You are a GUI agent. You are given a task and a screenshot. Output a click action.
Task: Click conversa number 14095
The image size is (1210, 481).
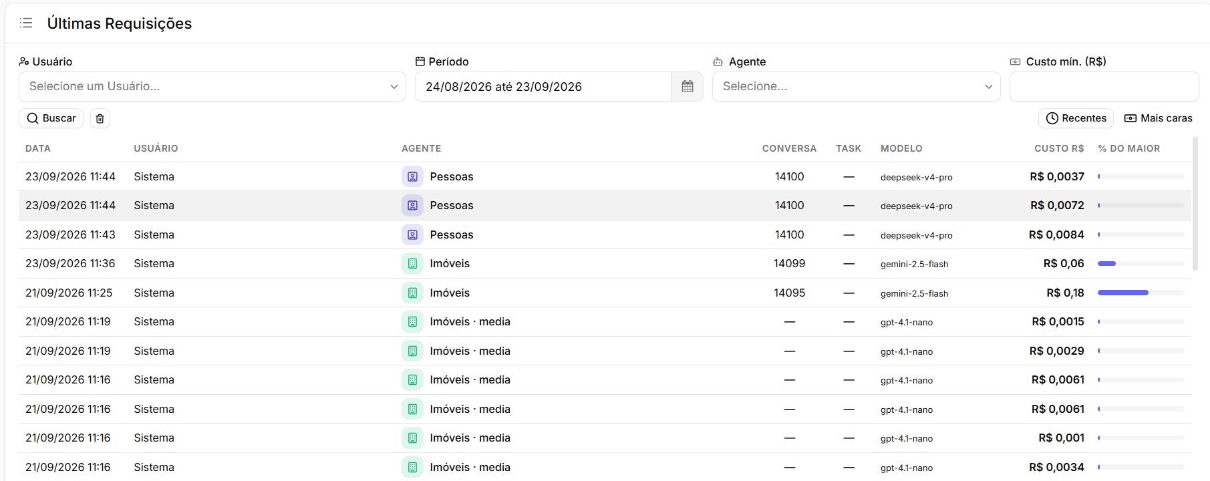point(790,293)
